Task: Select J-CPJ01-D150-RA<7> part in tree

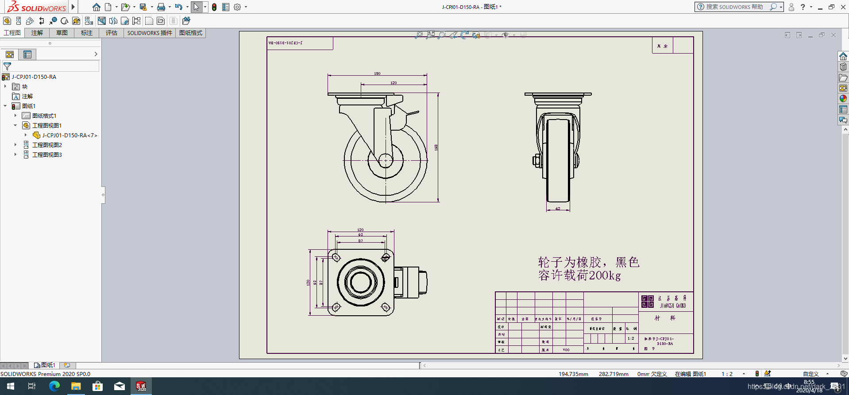Action: (69, 135)
